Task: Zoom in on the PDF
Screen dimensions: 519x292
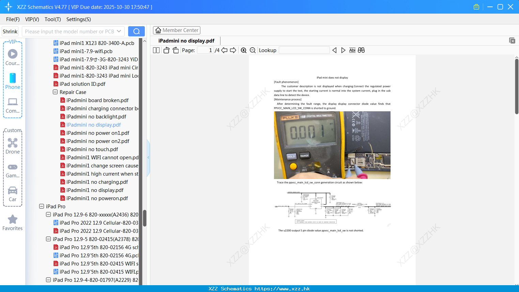Action: click(244, 50)
